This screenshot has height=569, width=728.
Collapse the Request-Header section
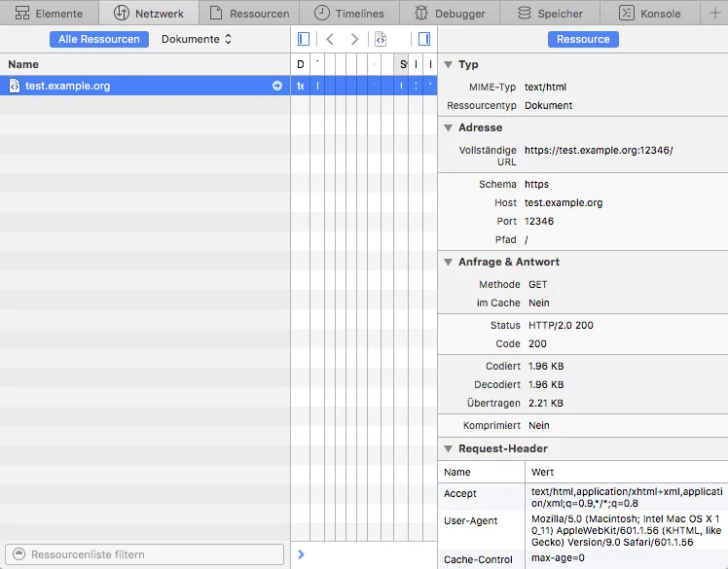pos(448,448)
